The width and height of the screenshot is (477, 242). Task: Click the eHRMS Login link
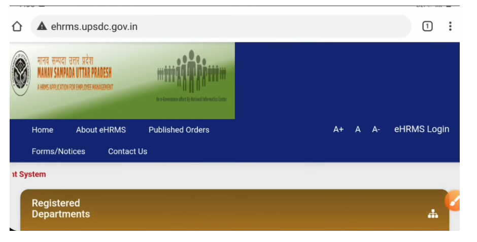pyautogui.click(x=422, y=129)
